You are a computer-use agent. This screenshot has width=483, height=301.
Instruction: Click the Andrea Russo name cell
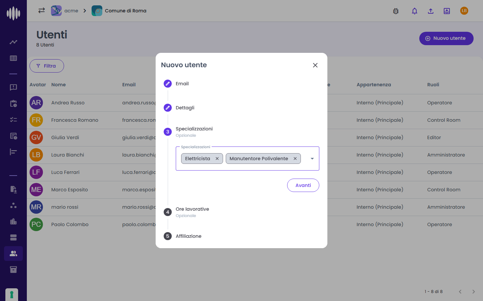(68, 103)
